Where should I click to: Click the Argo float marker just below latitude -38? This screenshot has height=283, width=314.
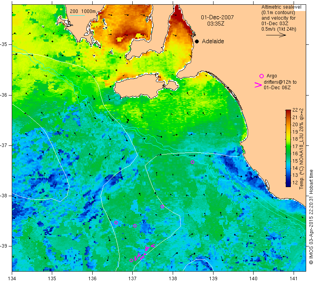tap(162, 207)
